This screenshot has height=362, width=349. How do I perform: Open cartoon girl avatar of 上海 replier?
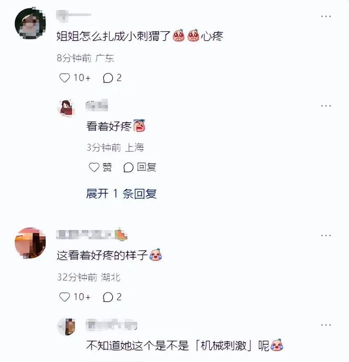coord(66,108)
